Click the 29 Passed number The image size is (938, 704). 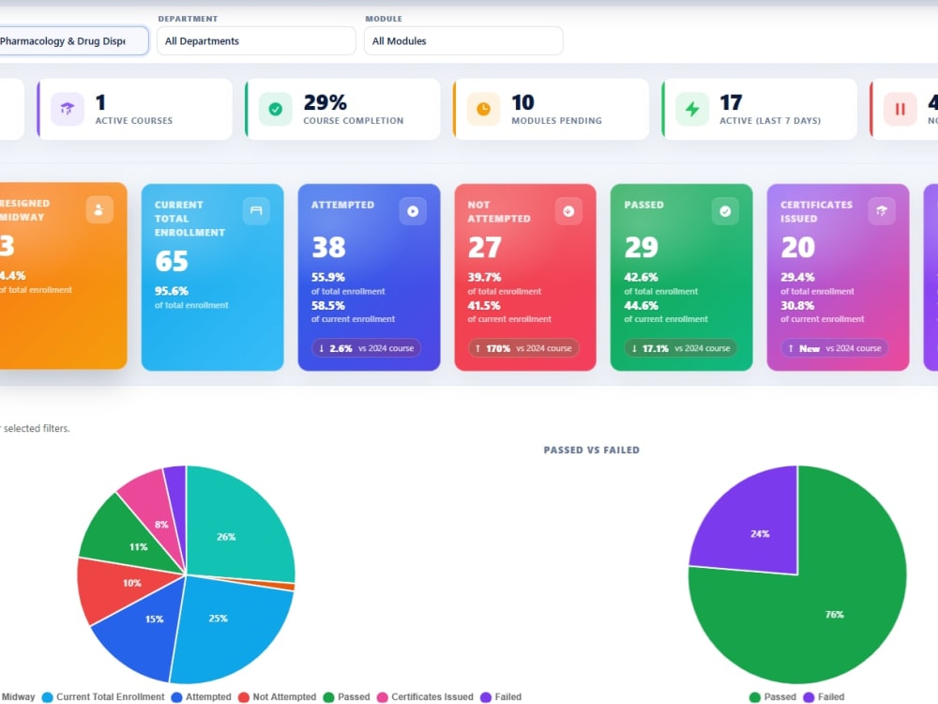coord(642,247)
